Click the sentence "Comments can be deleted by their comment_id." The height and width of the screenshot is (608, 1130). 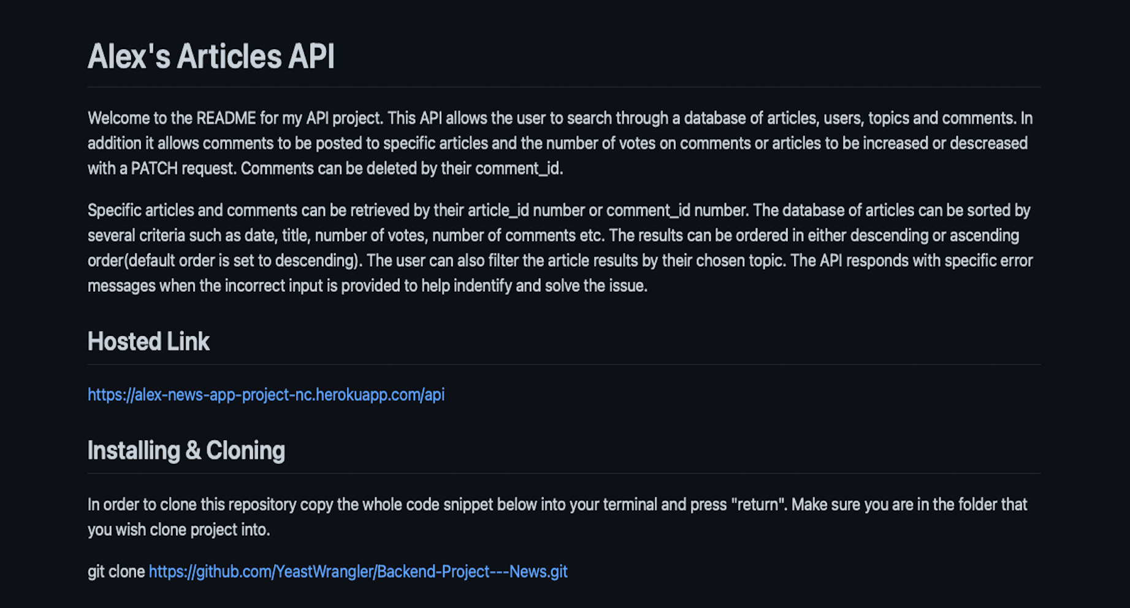(x=402, y=169)
